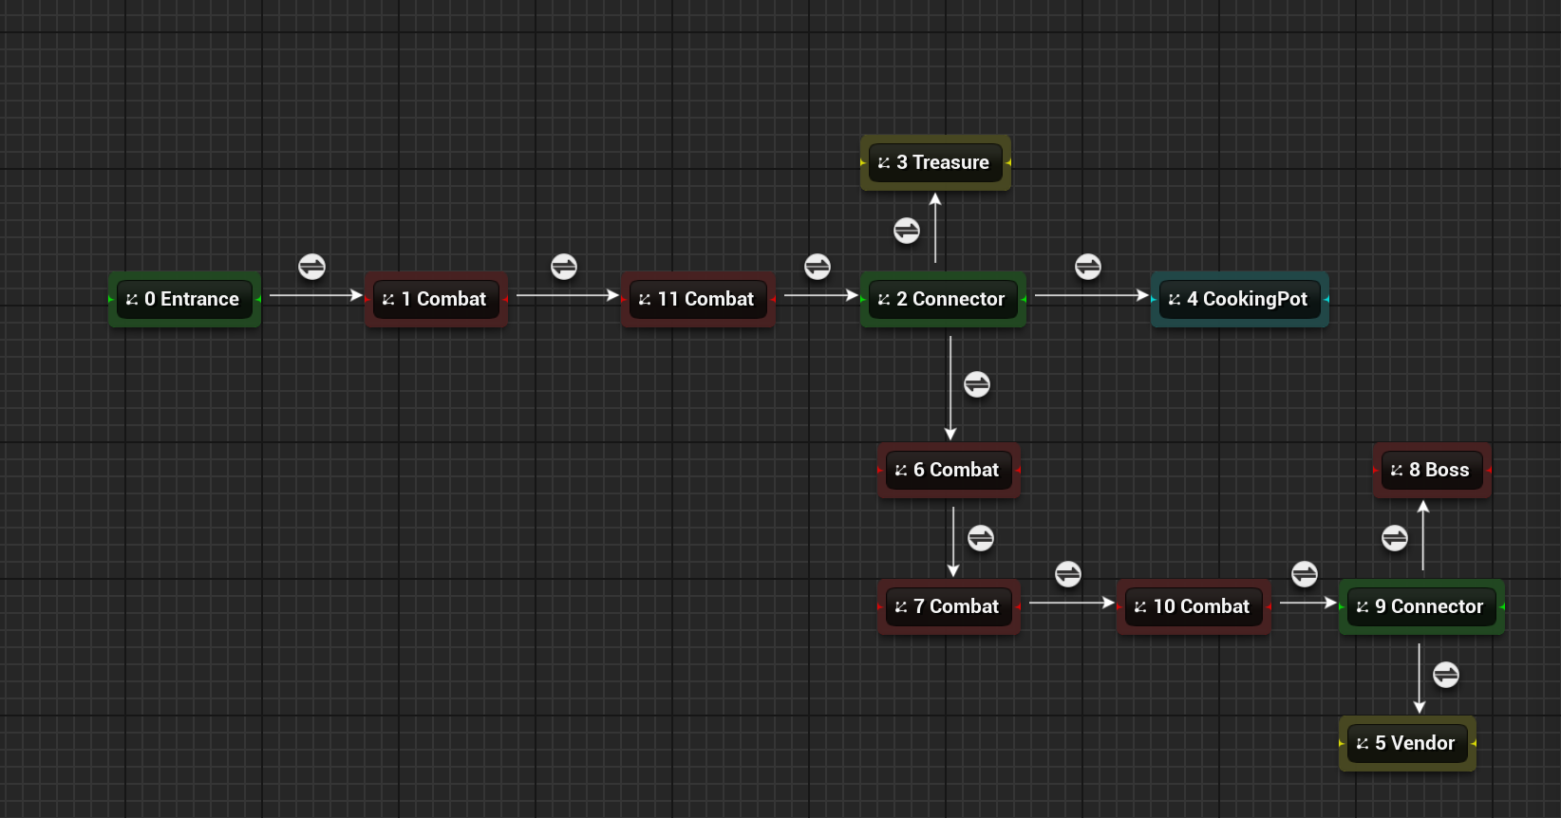The height and width of the screenshot is (818, 1561).
Task: Select the 3 Treasure node
Action: 936,163
